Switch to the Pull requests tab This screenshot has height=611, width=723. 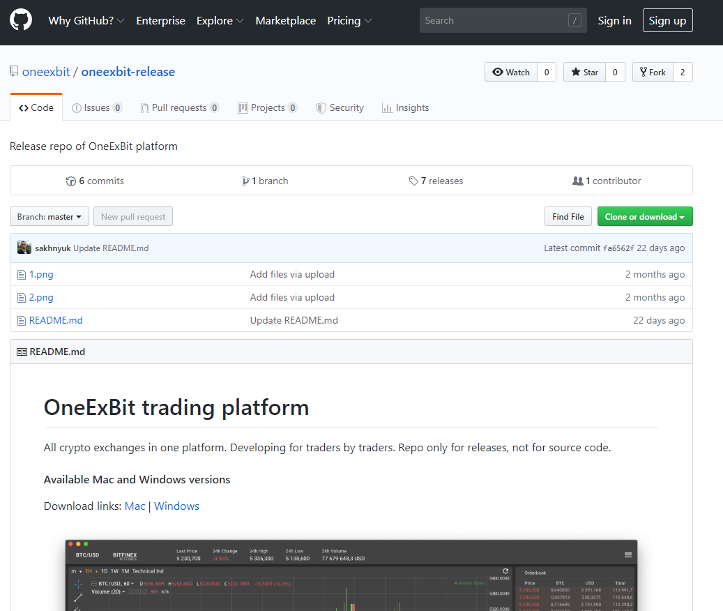coord(179,108)
